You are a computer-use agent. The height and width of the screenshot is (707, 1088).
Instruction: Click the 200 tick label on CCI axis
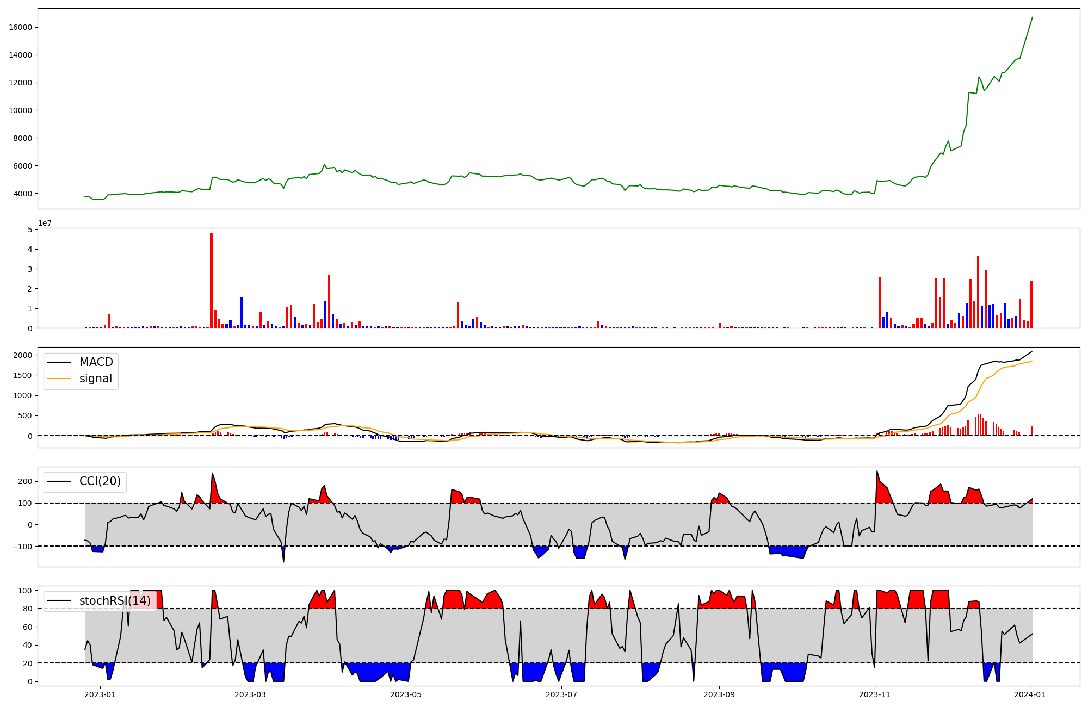25,481
